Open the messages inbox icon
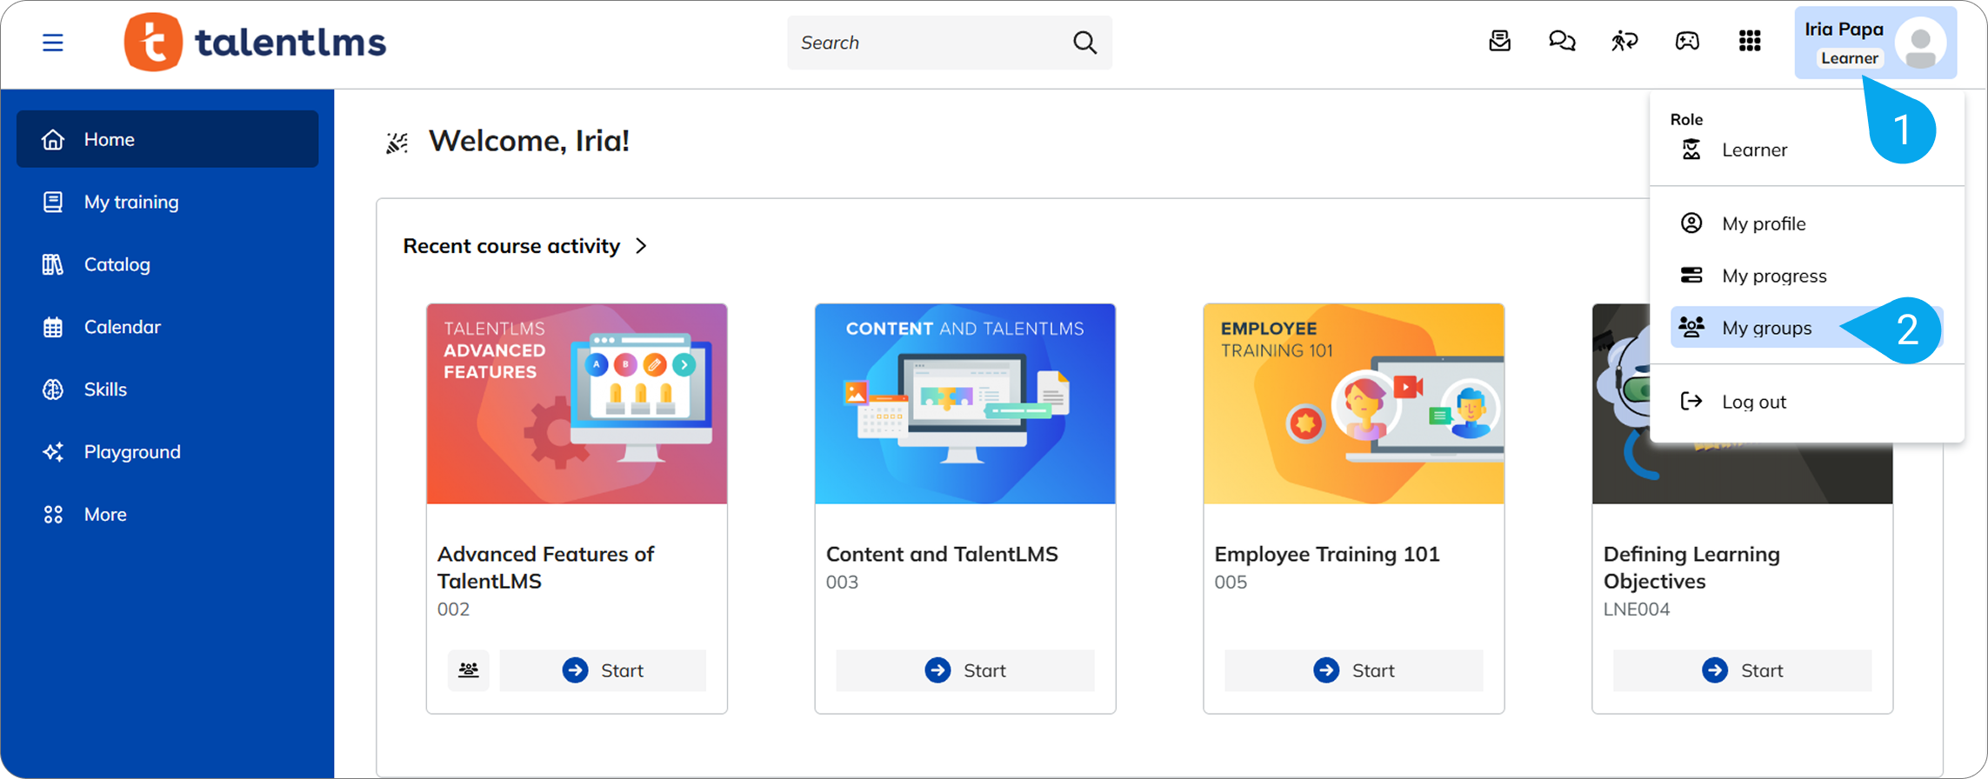 (1499, 41)
